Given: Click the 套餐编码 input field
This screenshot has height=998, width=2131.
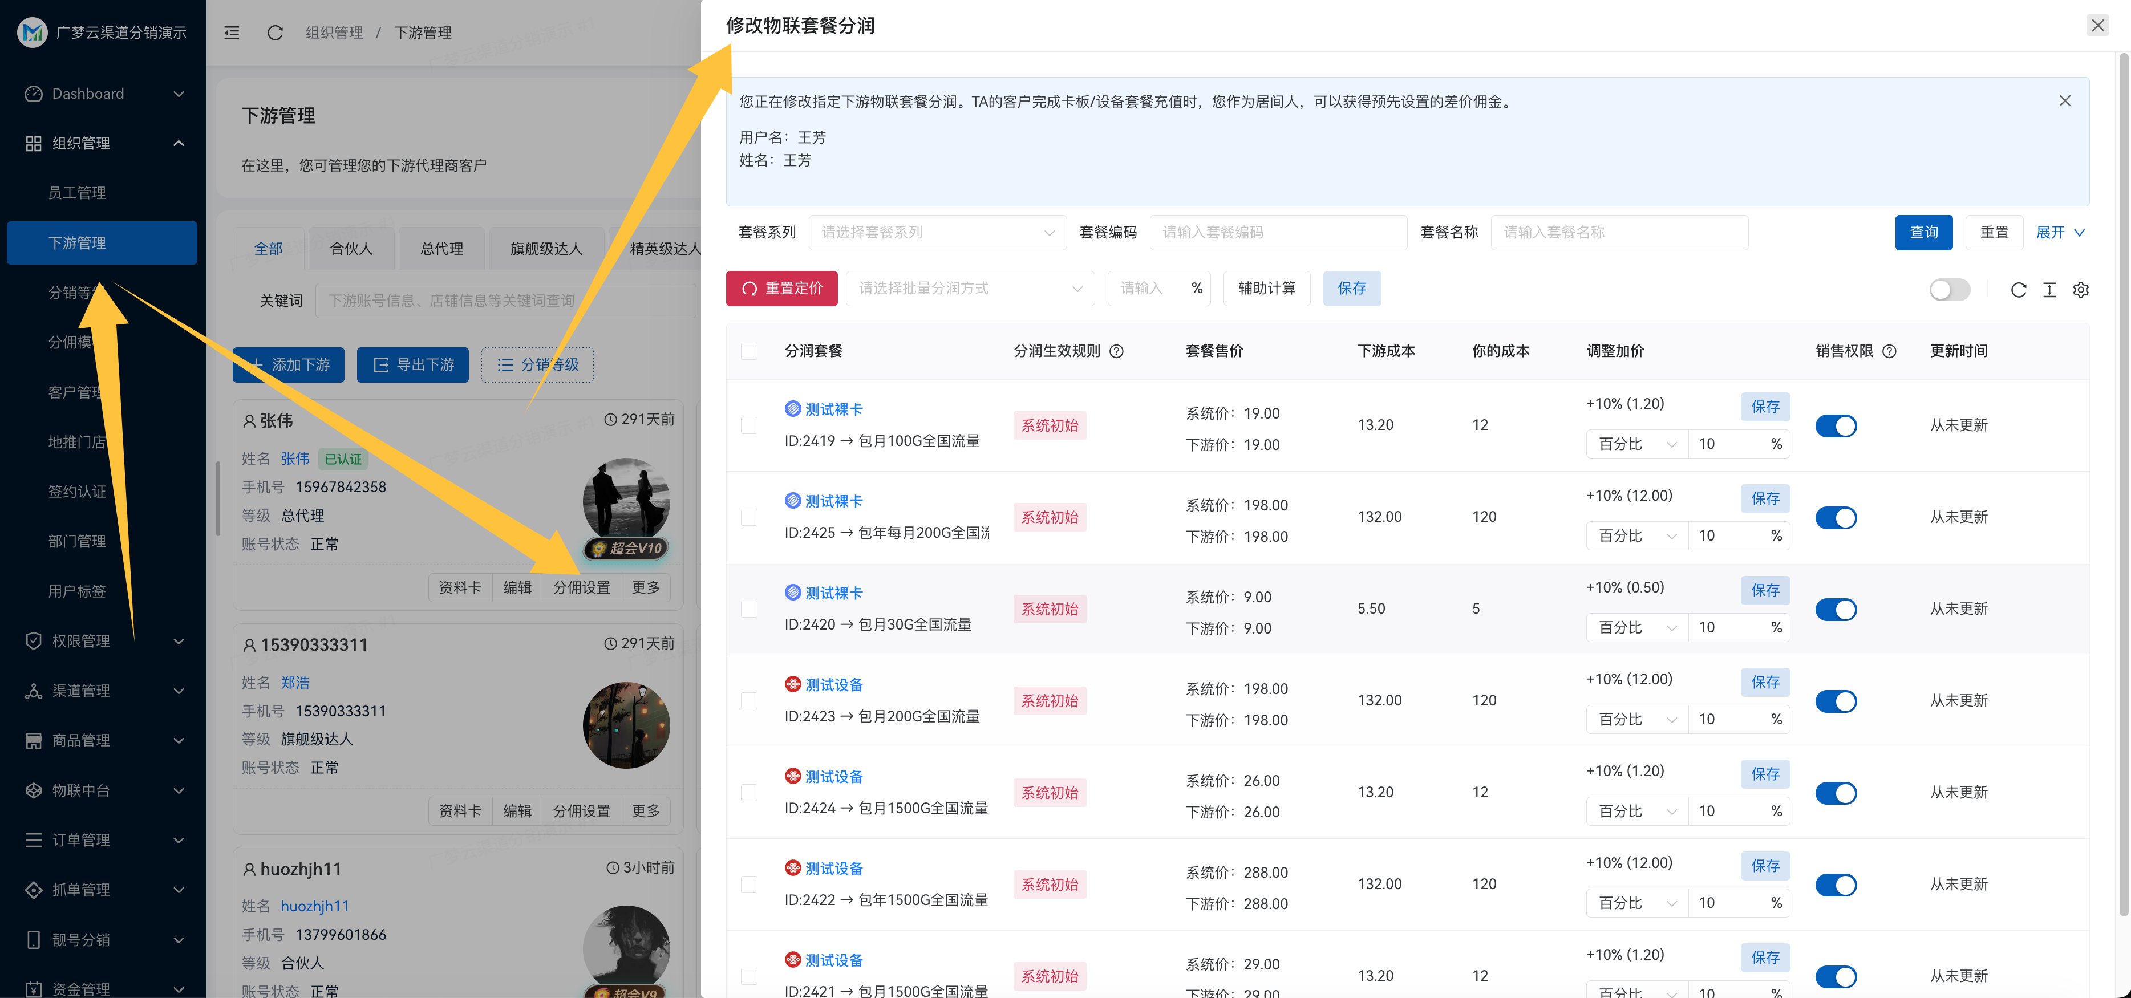Looking at the screenshot, I should 1277,232.
